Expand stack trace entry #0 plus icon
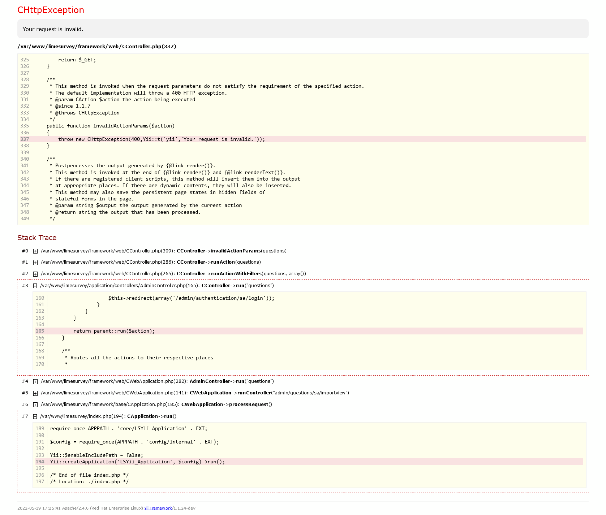The height and width of the screenshot is (515, 606). coord(35,251)
